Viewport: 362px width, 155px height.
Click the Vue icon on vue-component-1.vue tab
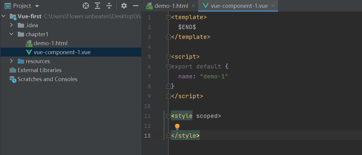205,6
